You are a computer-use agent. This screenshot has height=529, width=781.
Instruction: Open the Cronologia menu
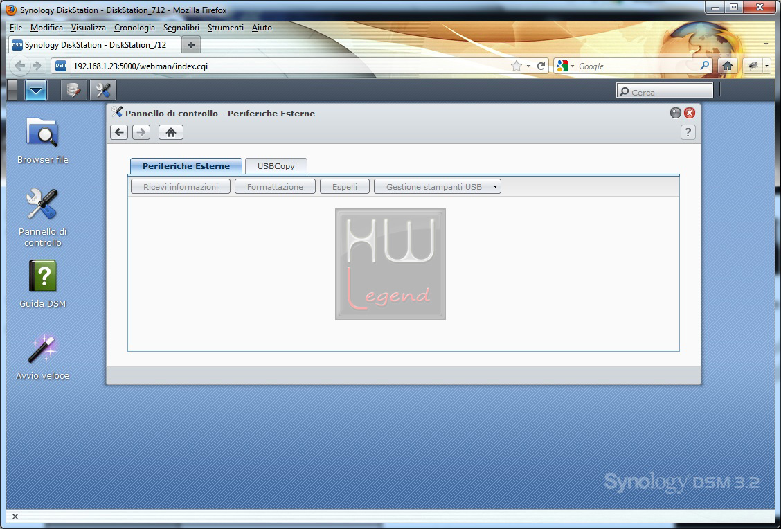pos(134,28)
